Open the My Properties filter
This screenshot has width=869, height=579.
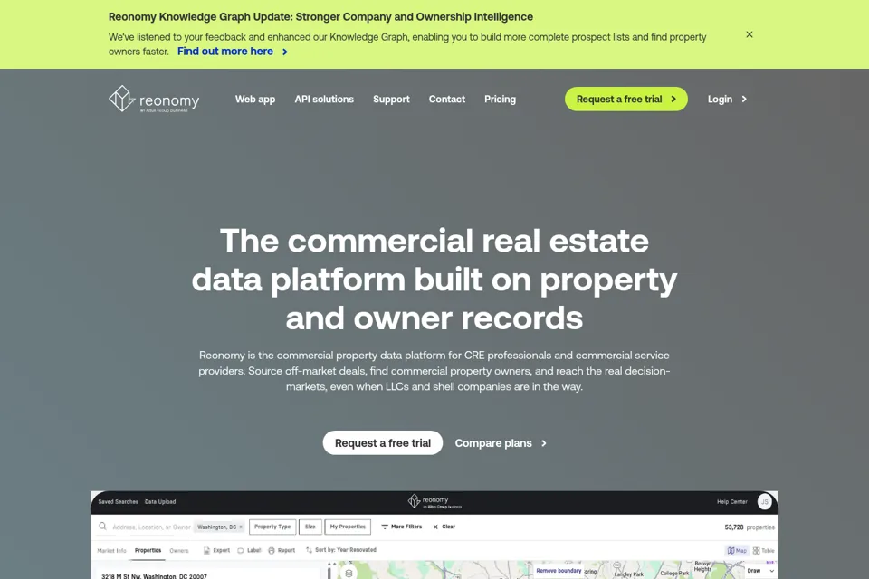point(348,527)
